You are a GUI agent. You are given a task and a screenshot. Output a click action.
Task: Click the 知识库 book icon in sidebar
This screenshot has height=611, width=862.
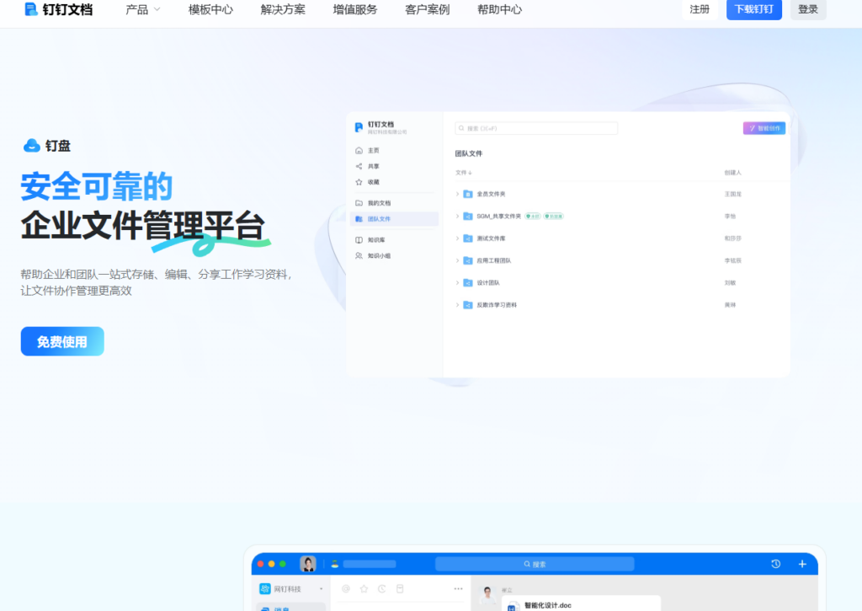pyautogui.click(x=359, y=240)
